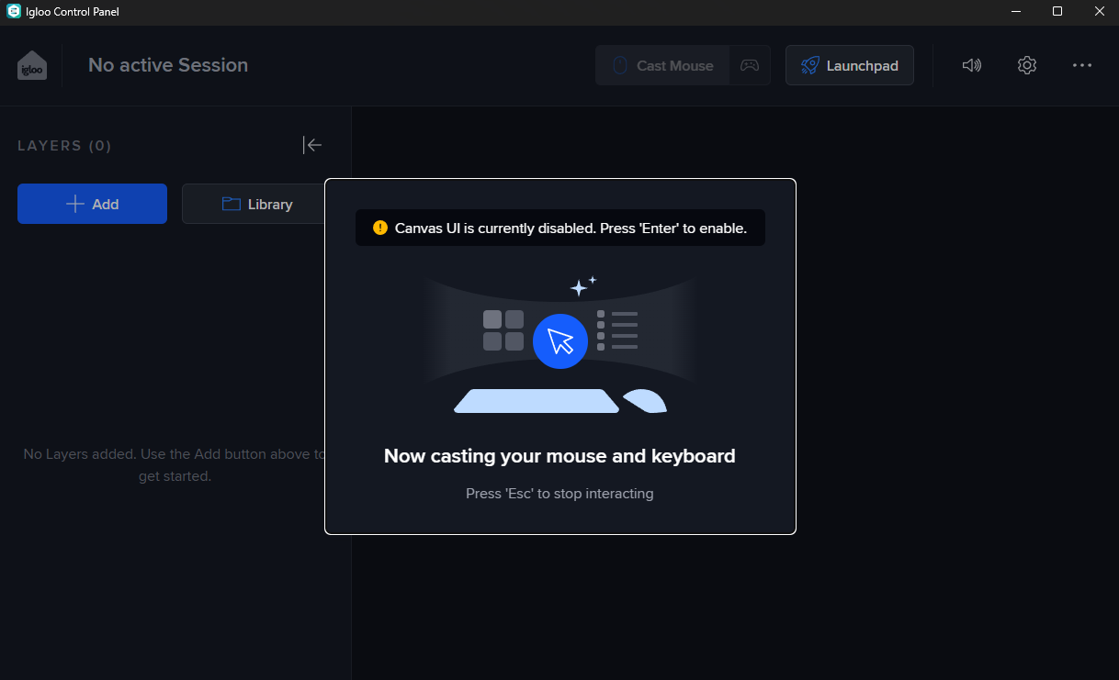The height and width of the screenshot is (680, 1119).
Task: Click the Igloo Control Panel title bar icon
Action: pos(14,12)
